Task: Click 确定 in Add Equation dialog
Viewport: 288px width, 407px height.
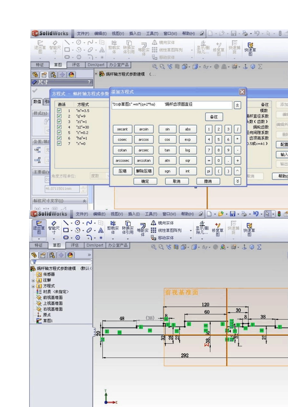Action: [x=145, y=181]
